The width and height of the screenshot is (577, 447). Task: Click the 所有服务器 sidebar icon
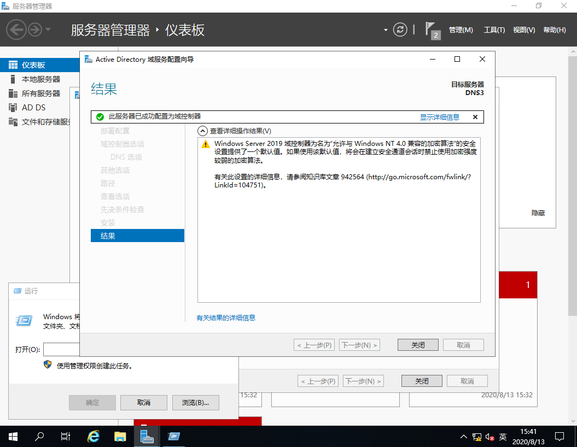click(x=13, y=93)
